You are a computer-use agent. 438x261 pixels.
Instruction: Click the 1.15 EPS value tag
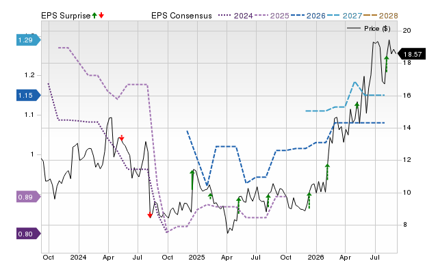28,96
